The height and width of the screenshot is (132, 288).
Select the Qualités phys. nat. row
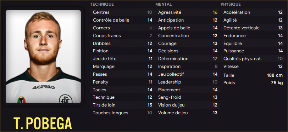coord(253,59)
